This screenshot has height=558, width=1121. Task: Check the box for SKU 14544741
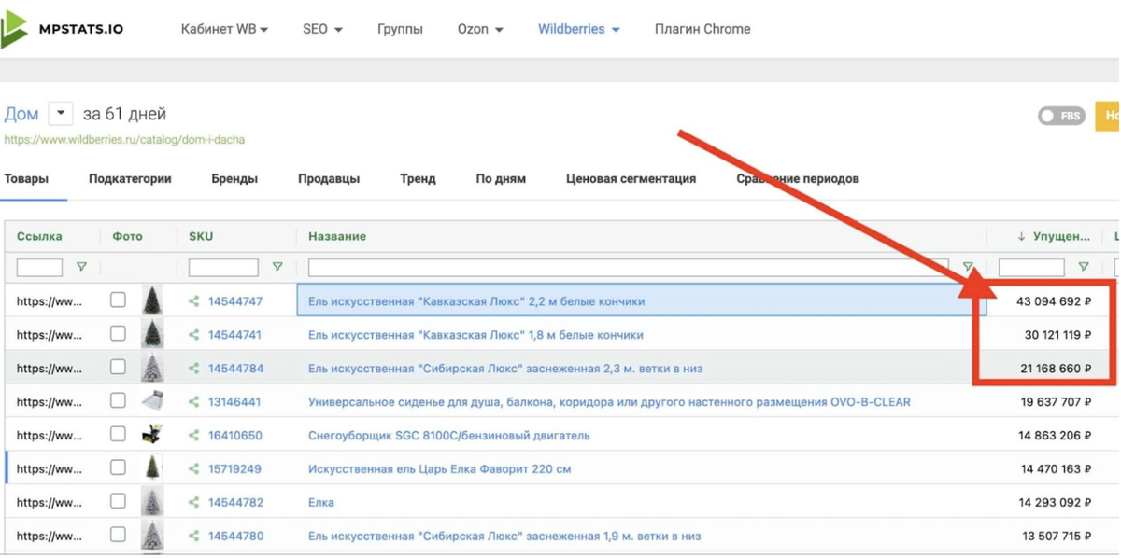coord(118,333)
